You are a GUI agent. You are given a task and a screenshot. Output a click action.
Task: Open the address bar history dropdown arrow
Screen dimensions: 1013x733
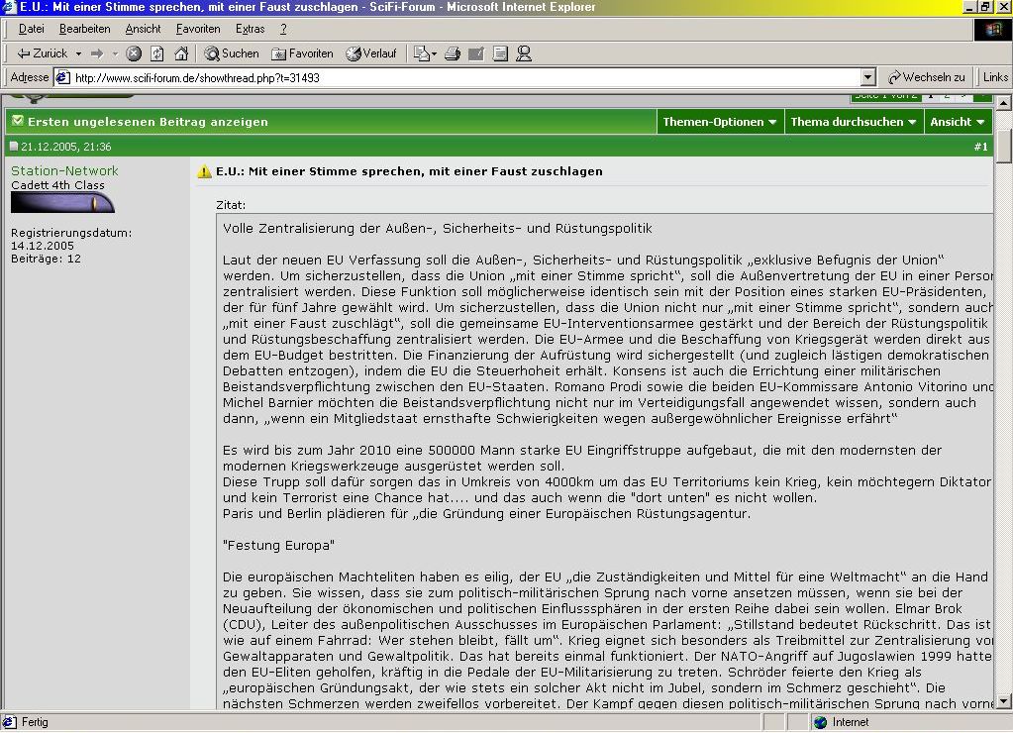coord(868,77)
